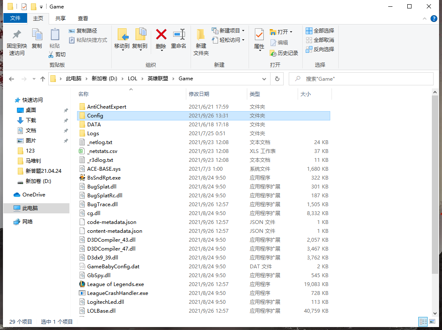
Task: Click the Properties checkmark icon in title bar
Action: click(x=24, y=6)
